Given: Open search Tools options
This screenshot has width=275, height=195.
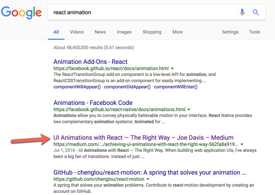Looking at the screenshot, I should coord(254,32).
